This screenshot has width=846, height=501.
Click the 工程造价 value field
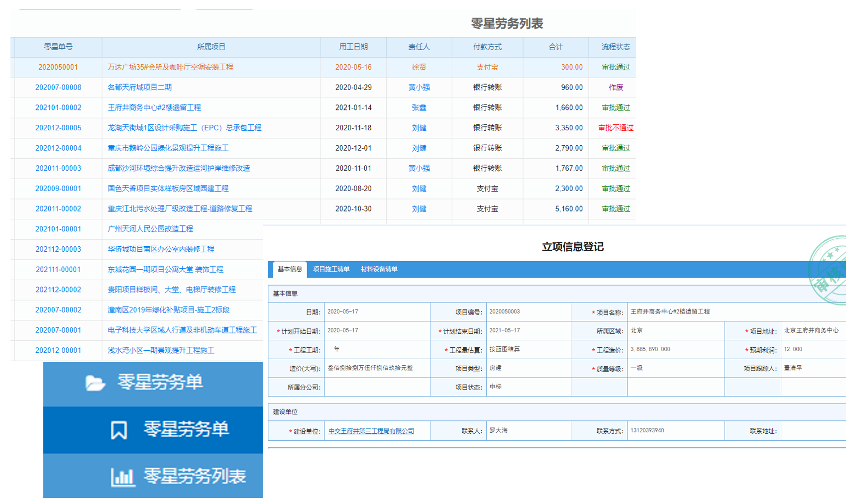tap(675, 350)
